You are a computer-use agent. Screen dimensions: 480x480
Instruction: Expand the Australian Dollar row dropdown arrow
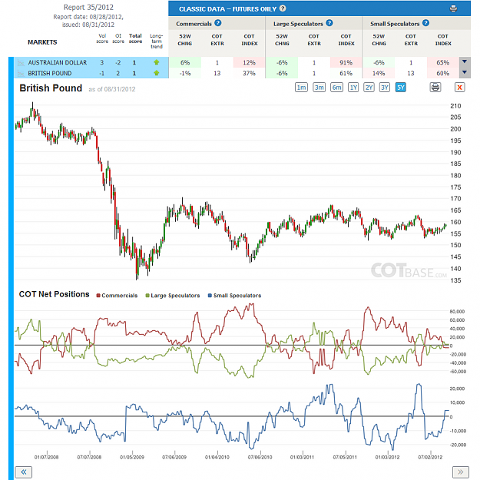(x=465, y=62)
